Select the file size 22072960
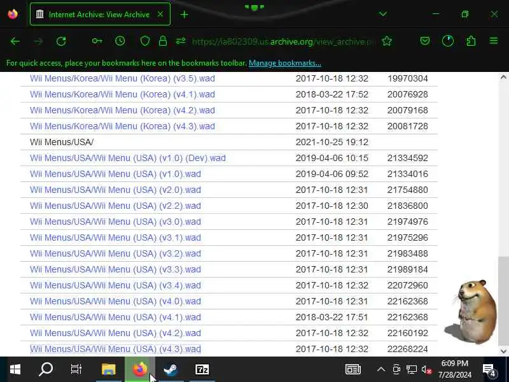Screen dimensions: 509x382 407,285
